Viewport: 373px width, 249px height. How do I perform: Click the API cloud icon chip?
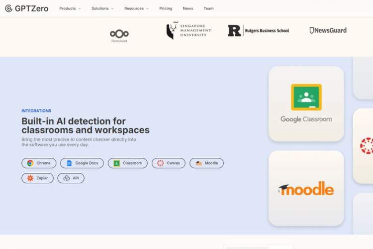coord(67,178)
